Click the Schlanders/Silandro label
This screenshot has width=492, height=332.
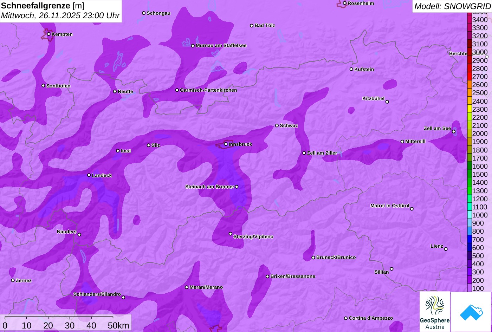[97, 294]
